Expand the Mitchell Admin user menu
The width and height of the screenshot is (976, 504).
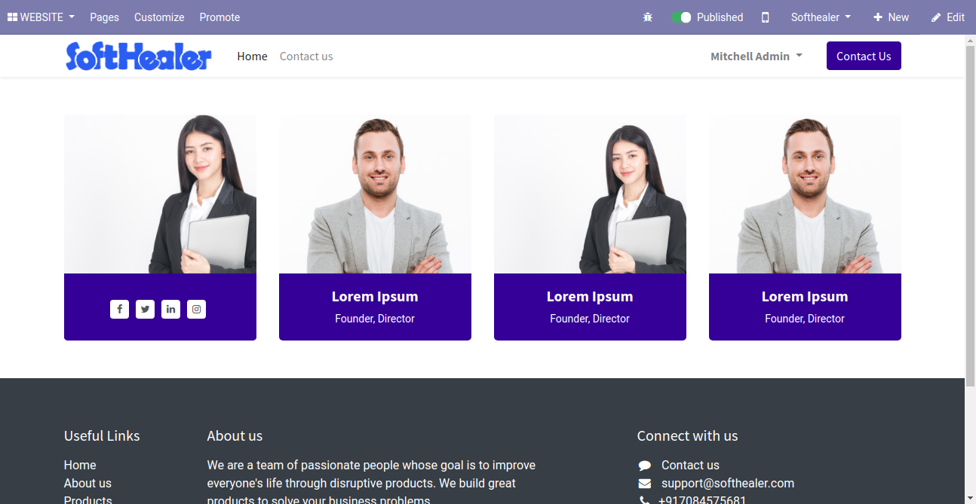(x=757, y=57)
